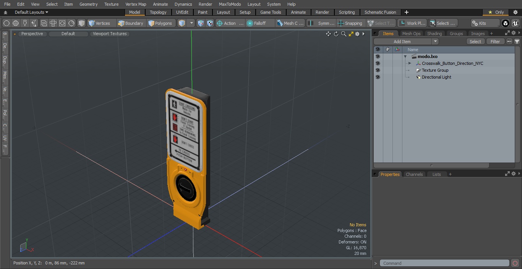Collapse the modo.lxo scene tree
This screenshot has width=522, height=269.
coord(405,56)
